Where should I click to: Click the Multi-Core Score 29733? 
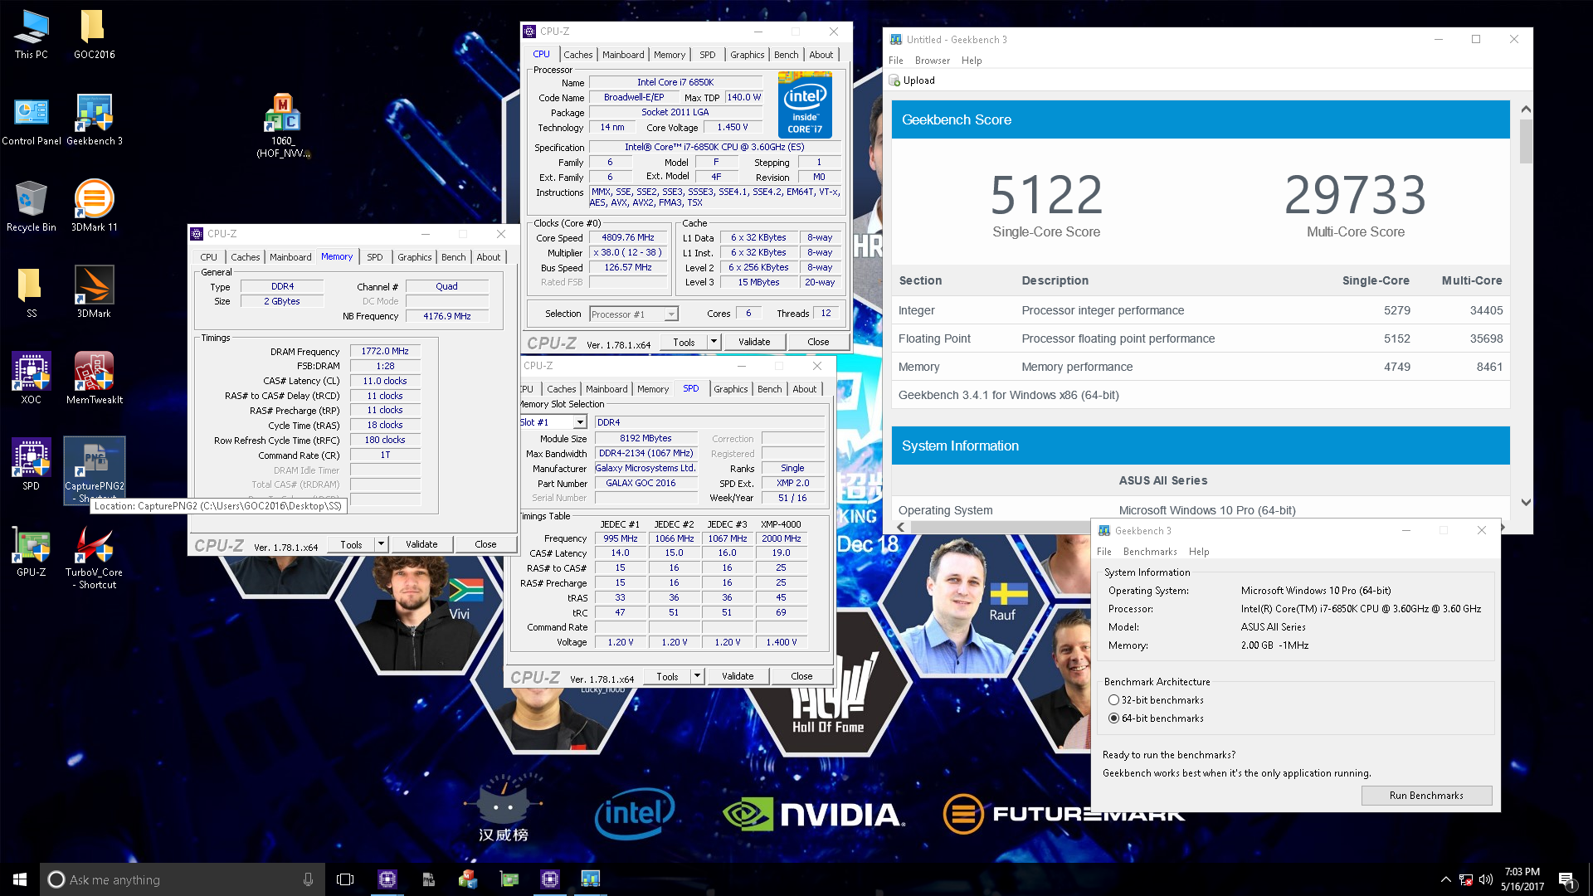tap(1355, 195)
